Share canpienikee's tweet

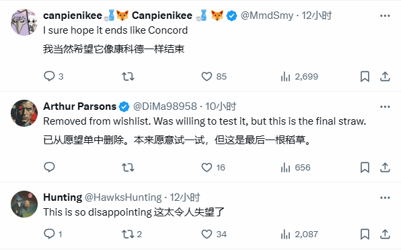pyautogui.click(x=385, y=76)
